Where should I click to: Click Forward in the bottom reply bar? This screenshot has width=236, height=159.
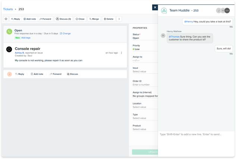point(56,74)
